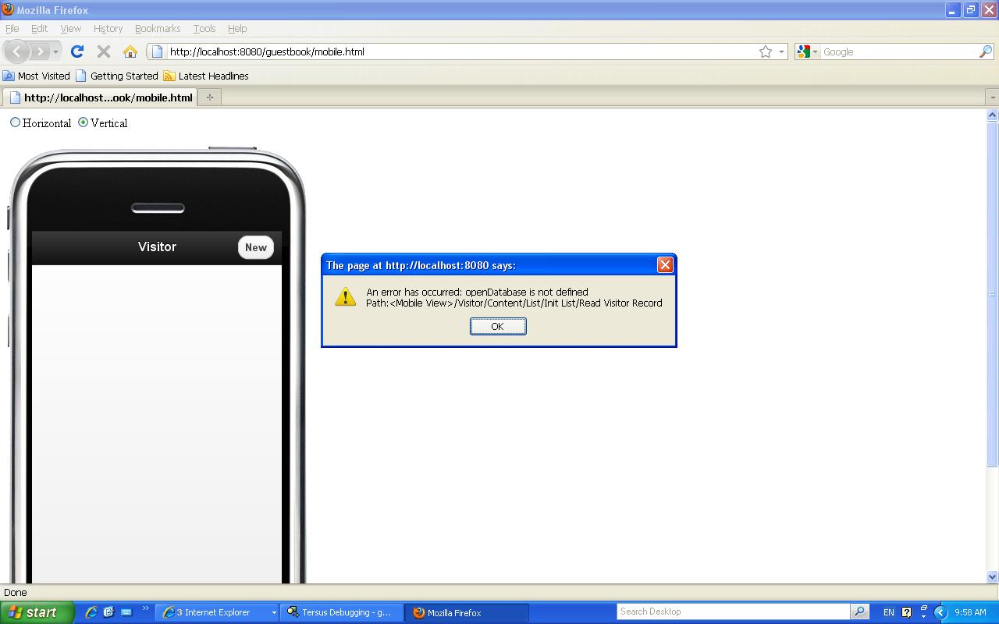Open the recent pages history dropdown arrow
999x624 pixels.
pyautogui.click(x=55, y=51)
